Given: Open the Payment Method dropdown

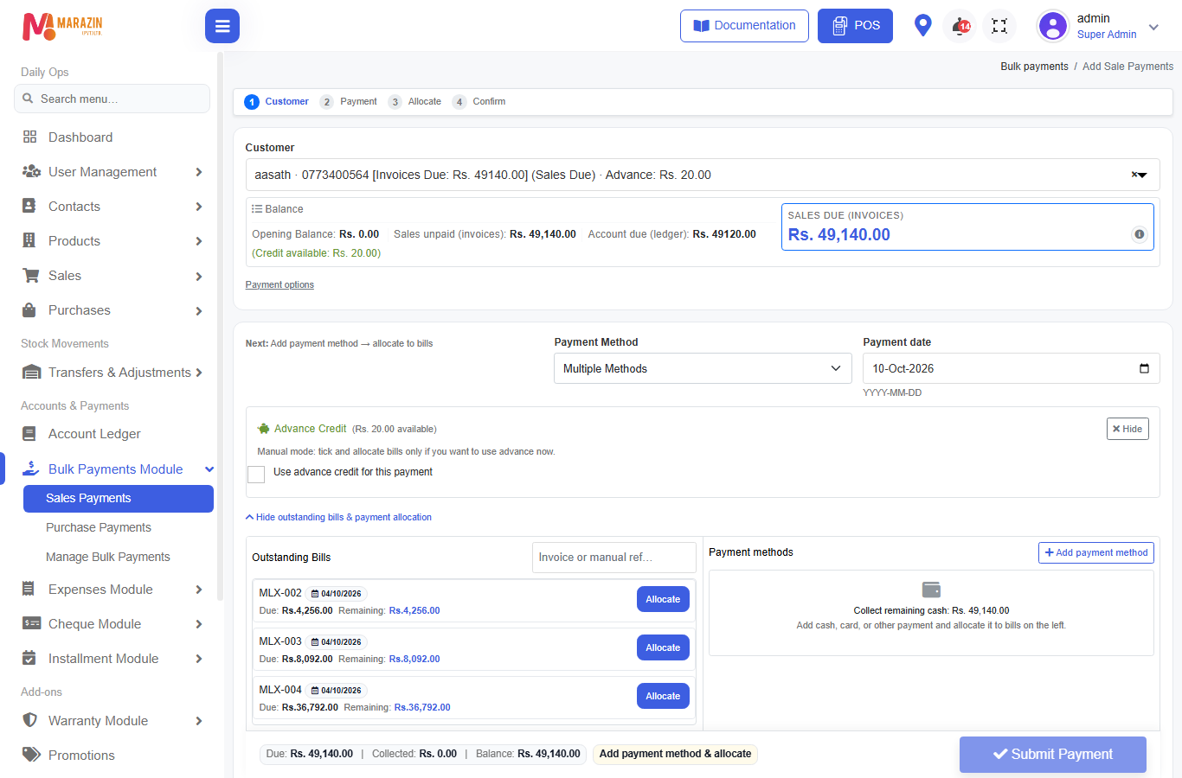Looking at the screenshot, I should point(703,368).
